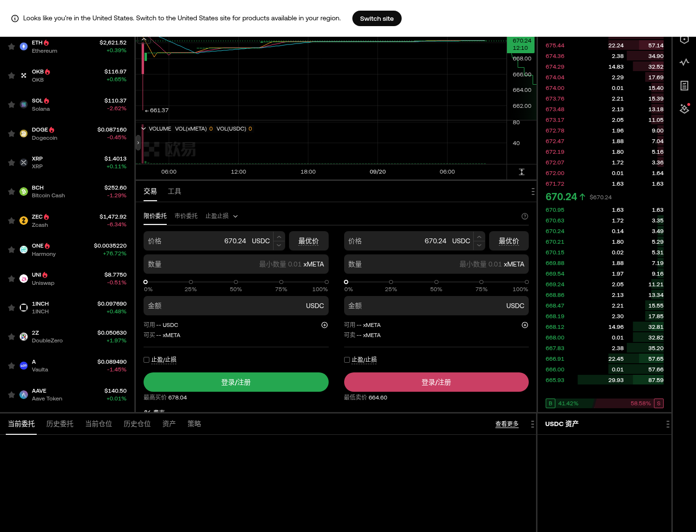Open the 查看更多 link
Image resolution: width=696 pixels, height=532 pixels.
point(507,424)
